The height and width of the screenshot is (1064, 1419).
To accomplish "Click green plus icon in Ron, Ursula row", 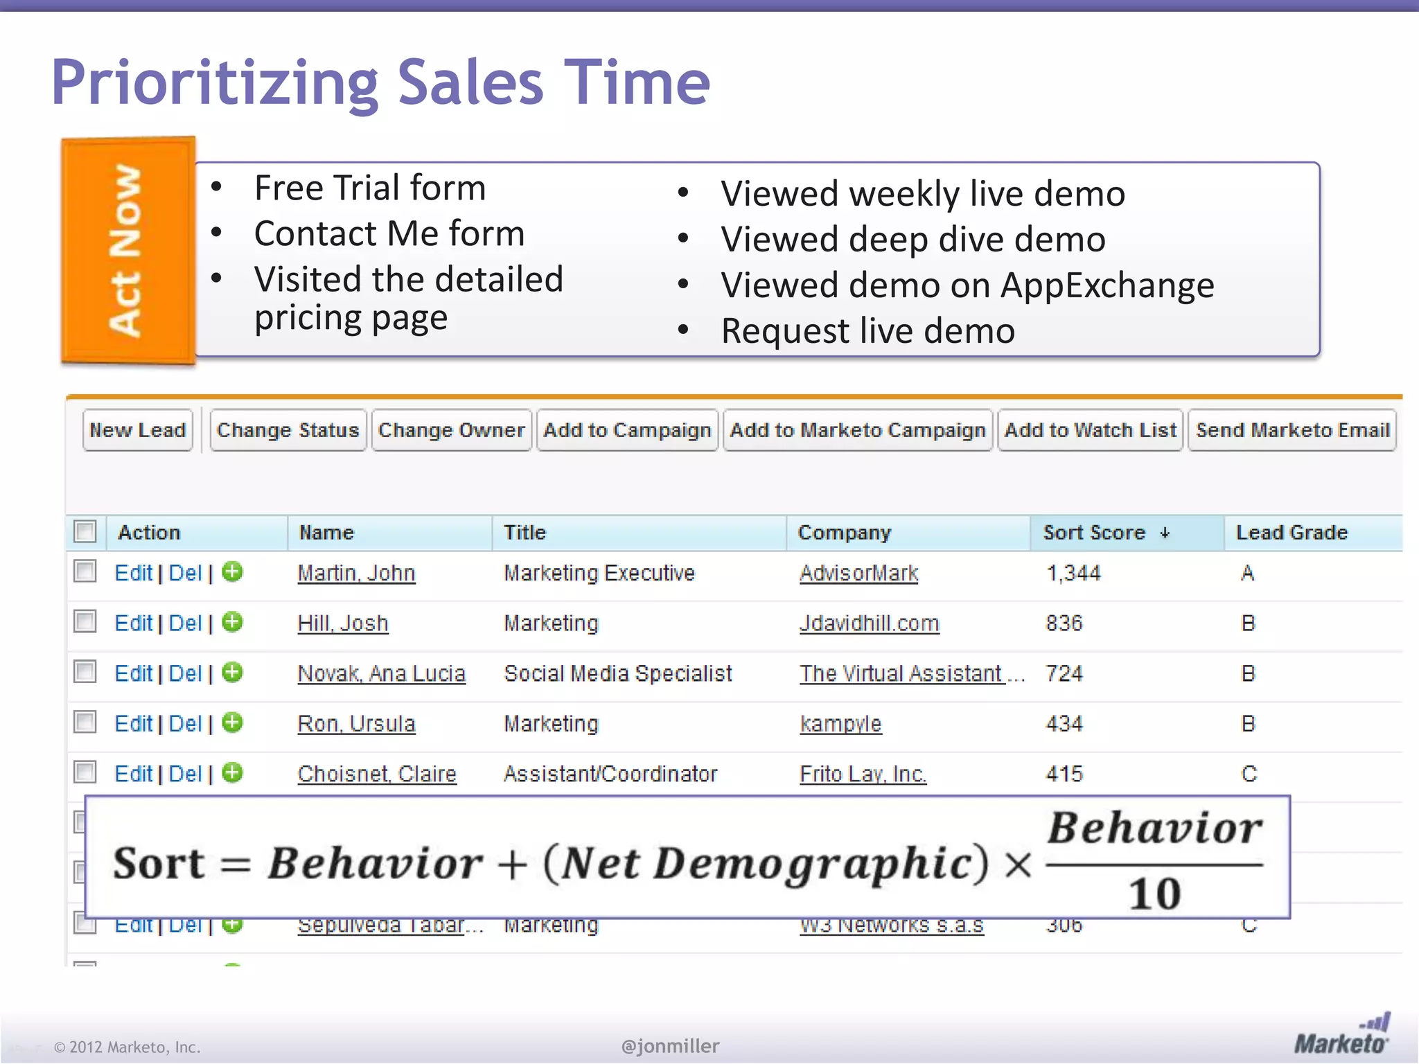I will pyautogui.click(x=233, y=722).
